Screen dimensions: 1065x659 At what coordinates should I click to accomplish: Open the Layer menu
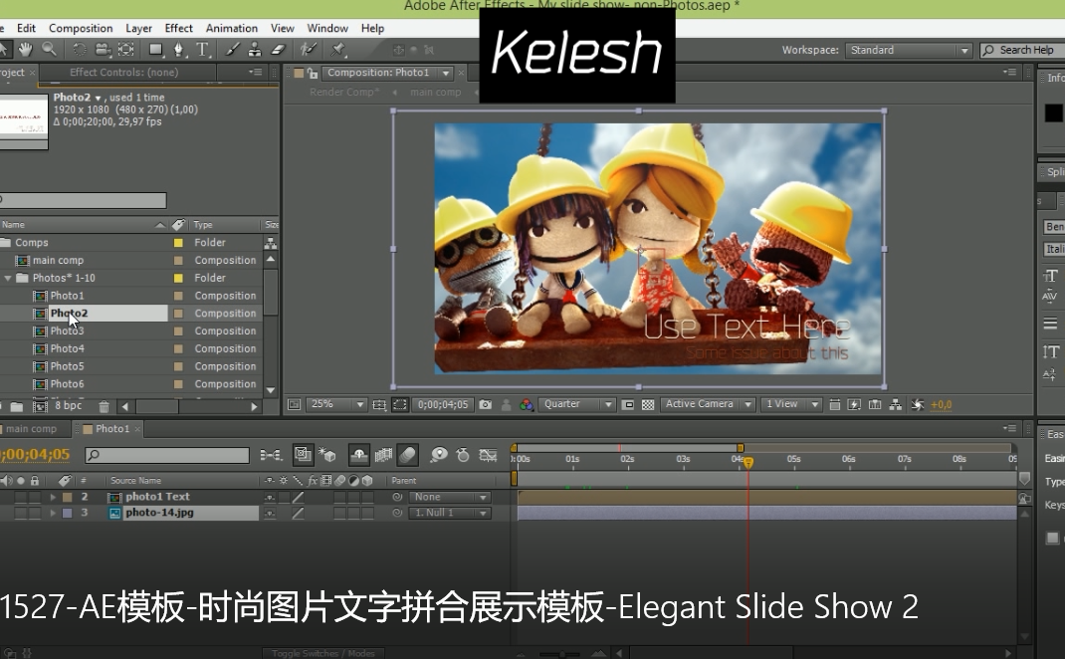click(x=138, y=28)
